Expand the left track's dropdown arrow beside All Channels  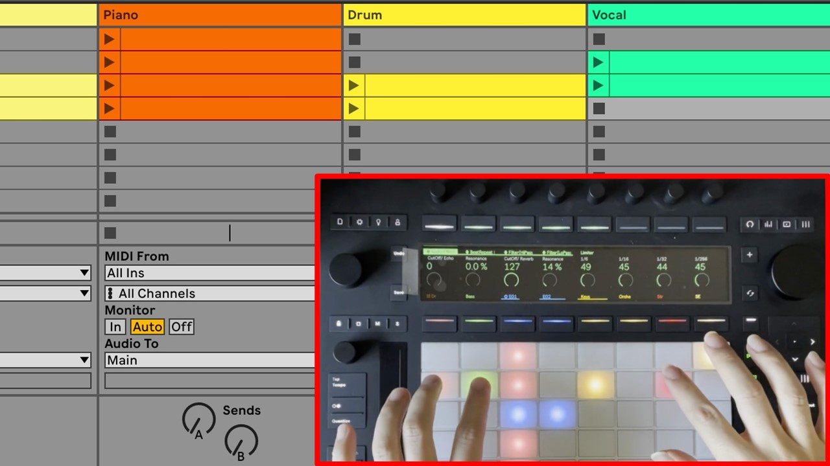coord(84,293)
